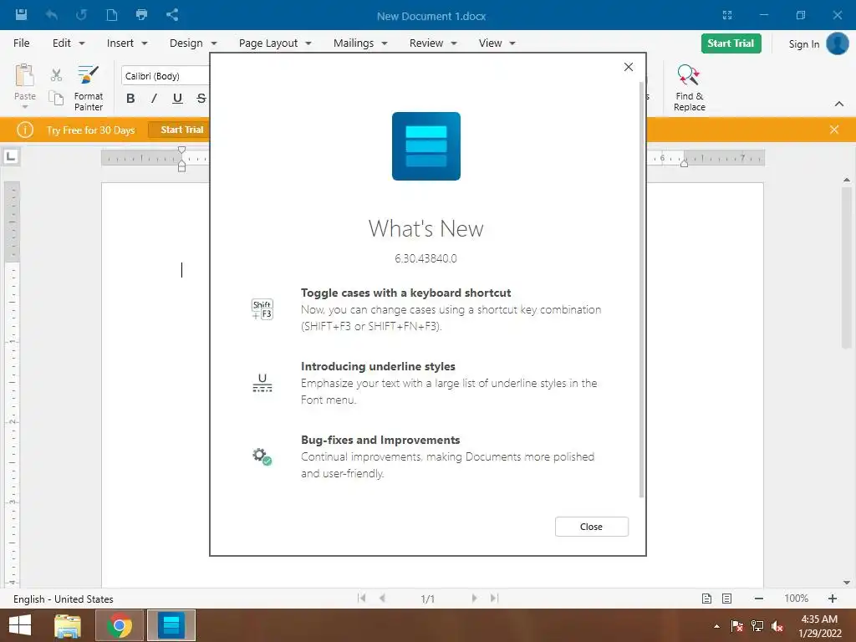This screenshot has width=856, height=642.
Task: Open the Paste options dropdown arrow
Action: 24,107
